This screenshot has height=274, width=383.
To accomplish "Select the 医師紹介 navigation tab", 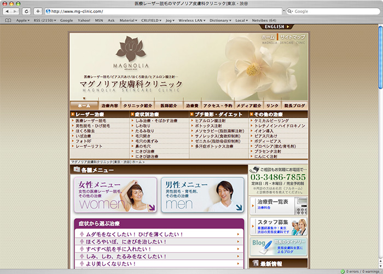I will coord(169,106).
